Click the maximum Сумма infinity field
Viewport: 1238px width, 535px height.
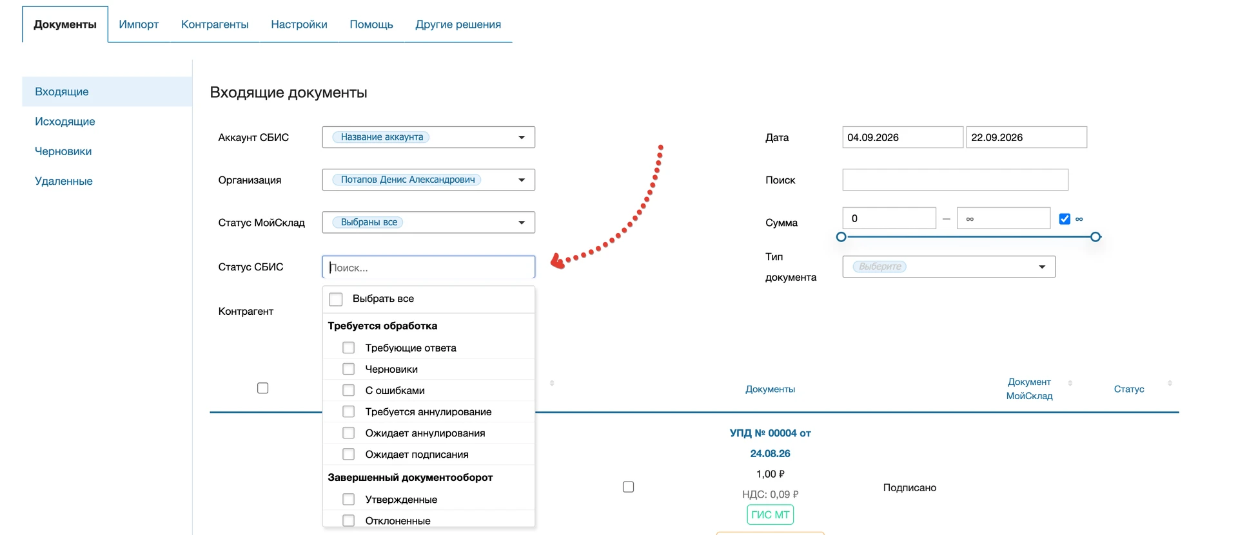tap(1004, 218)
